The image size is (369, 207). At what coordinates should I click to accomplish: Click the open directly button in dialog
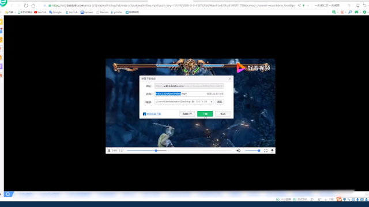[x=187, y=114]
